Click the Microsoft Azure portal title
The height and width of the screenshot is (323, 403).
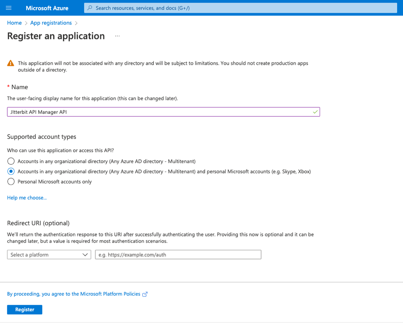pos(47,8)
